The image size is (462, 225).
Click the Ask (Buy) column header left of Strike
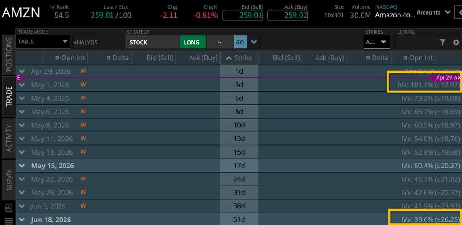pyautogui.click(x=203, y=58)
